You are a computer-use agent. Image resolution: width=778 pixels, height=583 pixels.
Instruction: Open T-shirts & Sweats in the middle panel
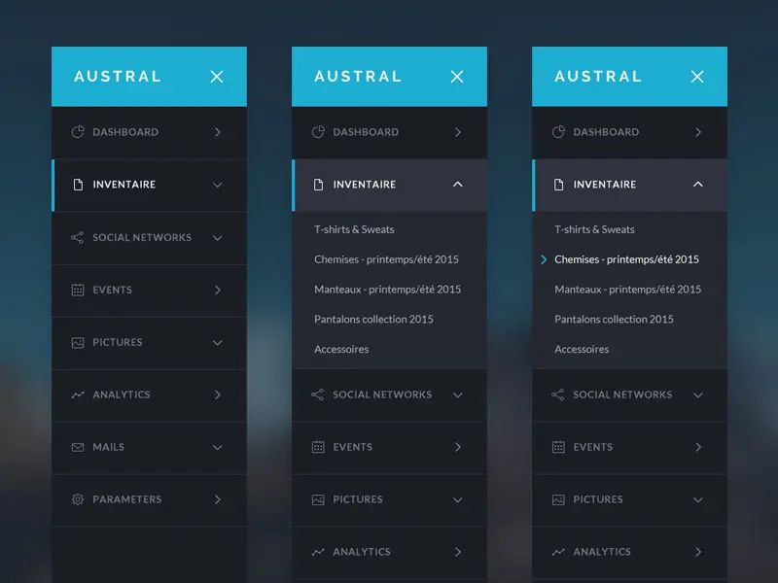354,229
